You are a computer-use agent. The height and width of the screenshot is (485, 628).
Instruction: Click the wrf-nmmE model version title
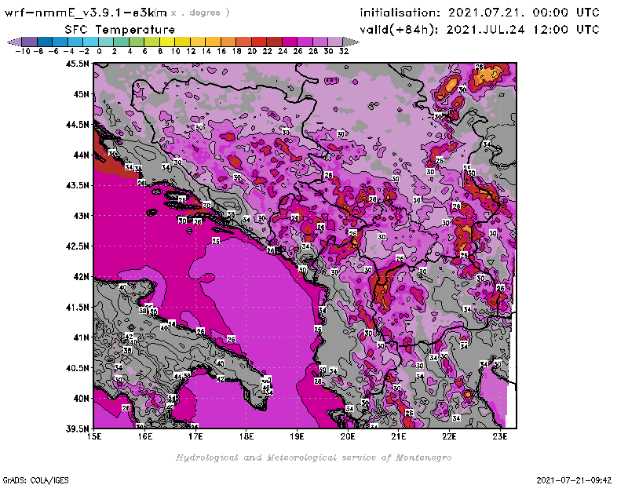point(85,13)
